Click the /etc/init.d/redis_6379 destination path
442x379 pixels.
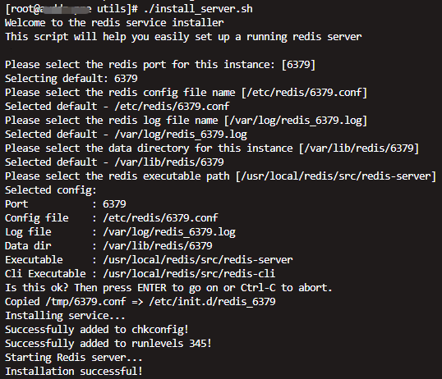(212, 302)
